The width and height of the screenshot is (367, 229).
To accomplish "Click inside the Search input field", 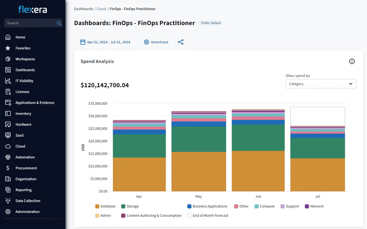I will (30, 23).
